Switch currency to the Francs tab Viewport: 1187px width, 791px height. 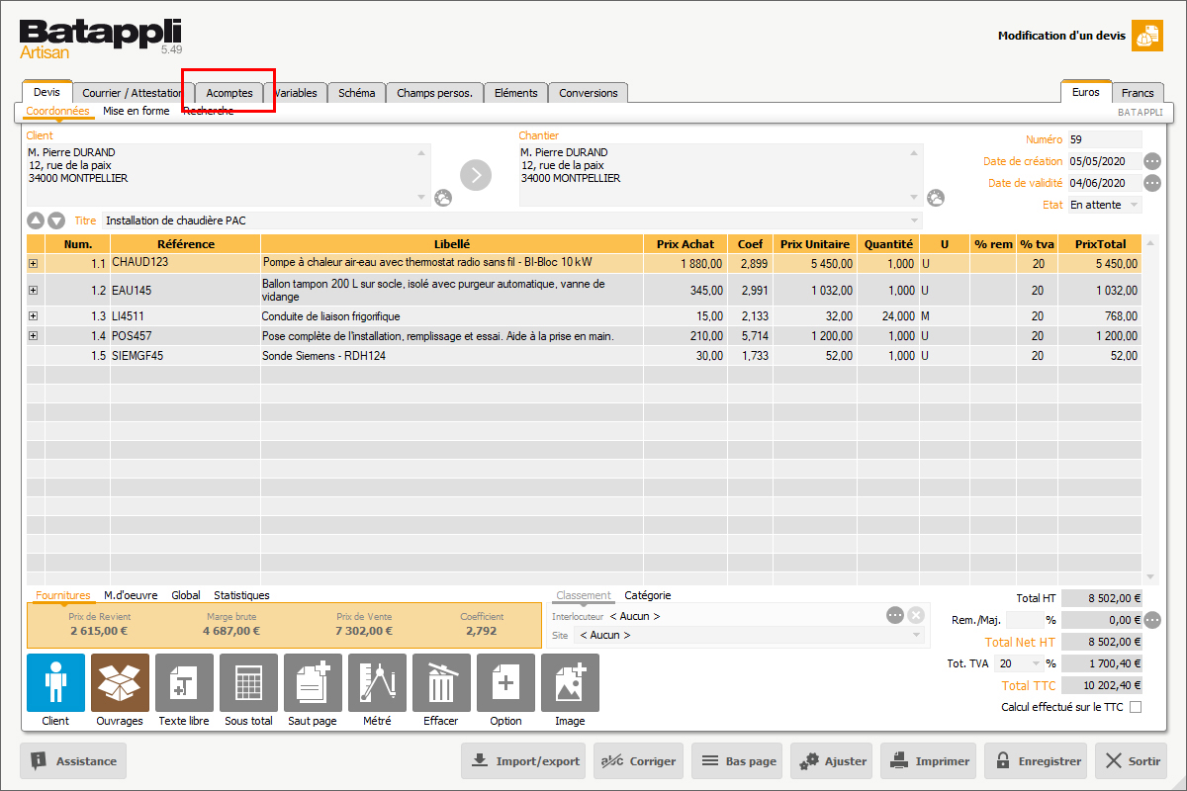(1138, 93)
